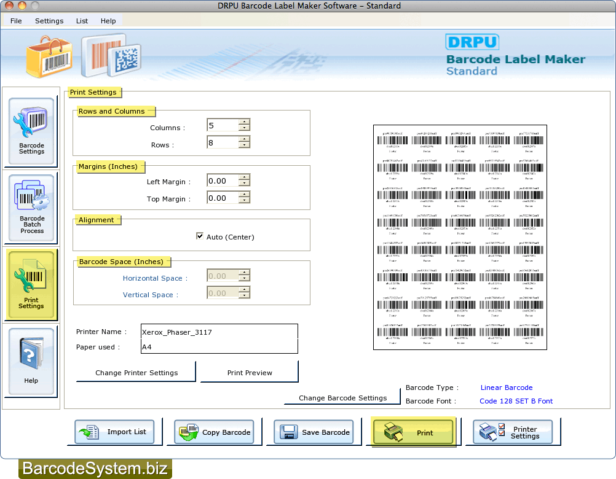The width and height of the screenshot is (616, 479).
Task: Close the application window
Action: point(9,6)
